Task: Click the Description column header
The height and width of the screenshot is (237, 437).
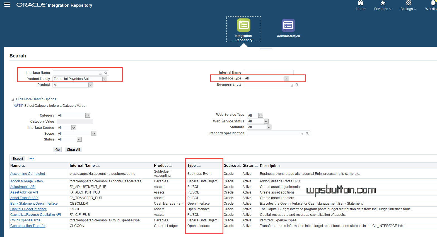Action: (270, 166)
